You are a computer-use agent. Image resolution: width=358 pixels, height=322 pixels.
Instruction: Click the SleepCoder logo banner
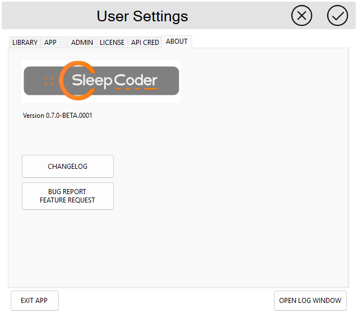tap(101, 81)
